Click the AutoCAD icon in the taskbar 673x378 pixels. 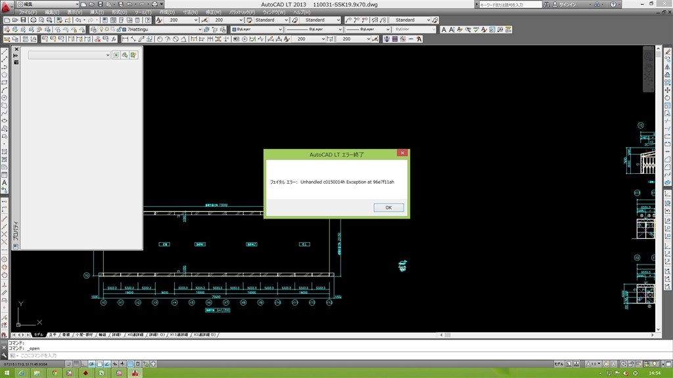pyautogui.click(x=135, y=373)
